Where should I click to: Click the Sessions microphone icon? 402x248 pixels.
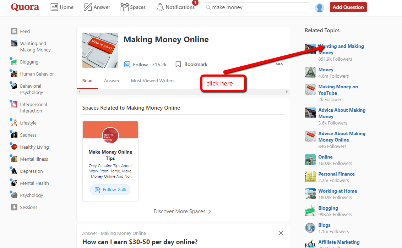[14, 207]
